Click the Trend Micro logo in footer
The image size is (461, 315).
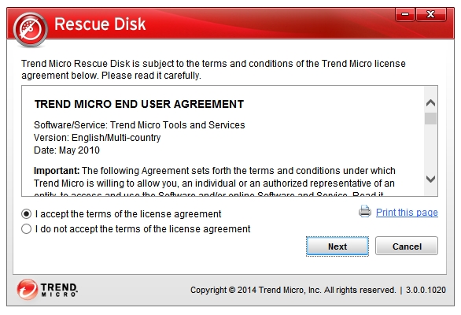pyautogui.click(x=47, y=290)
